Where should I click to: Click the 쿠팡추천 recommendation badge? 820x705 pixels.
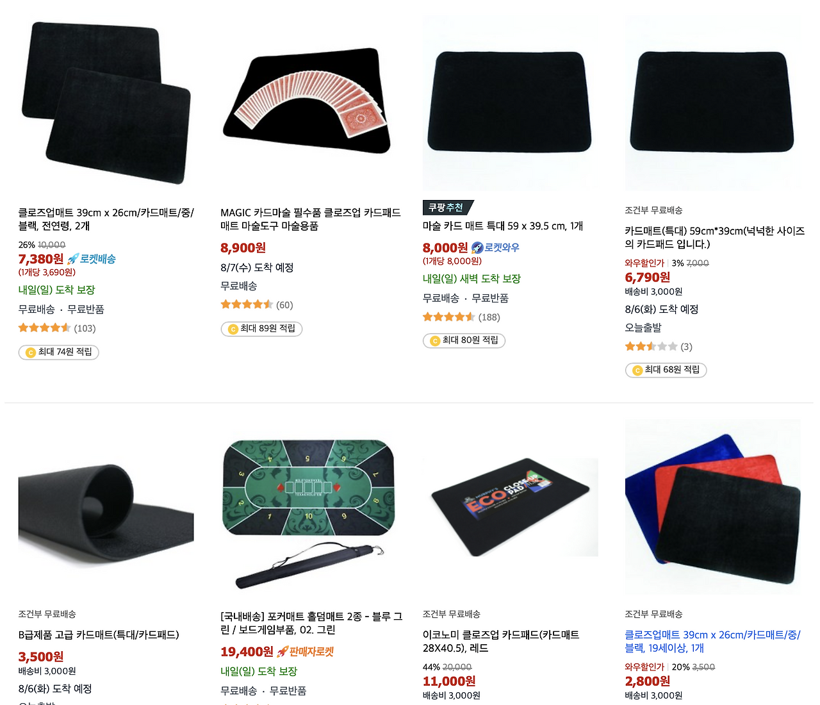point(448,208)
